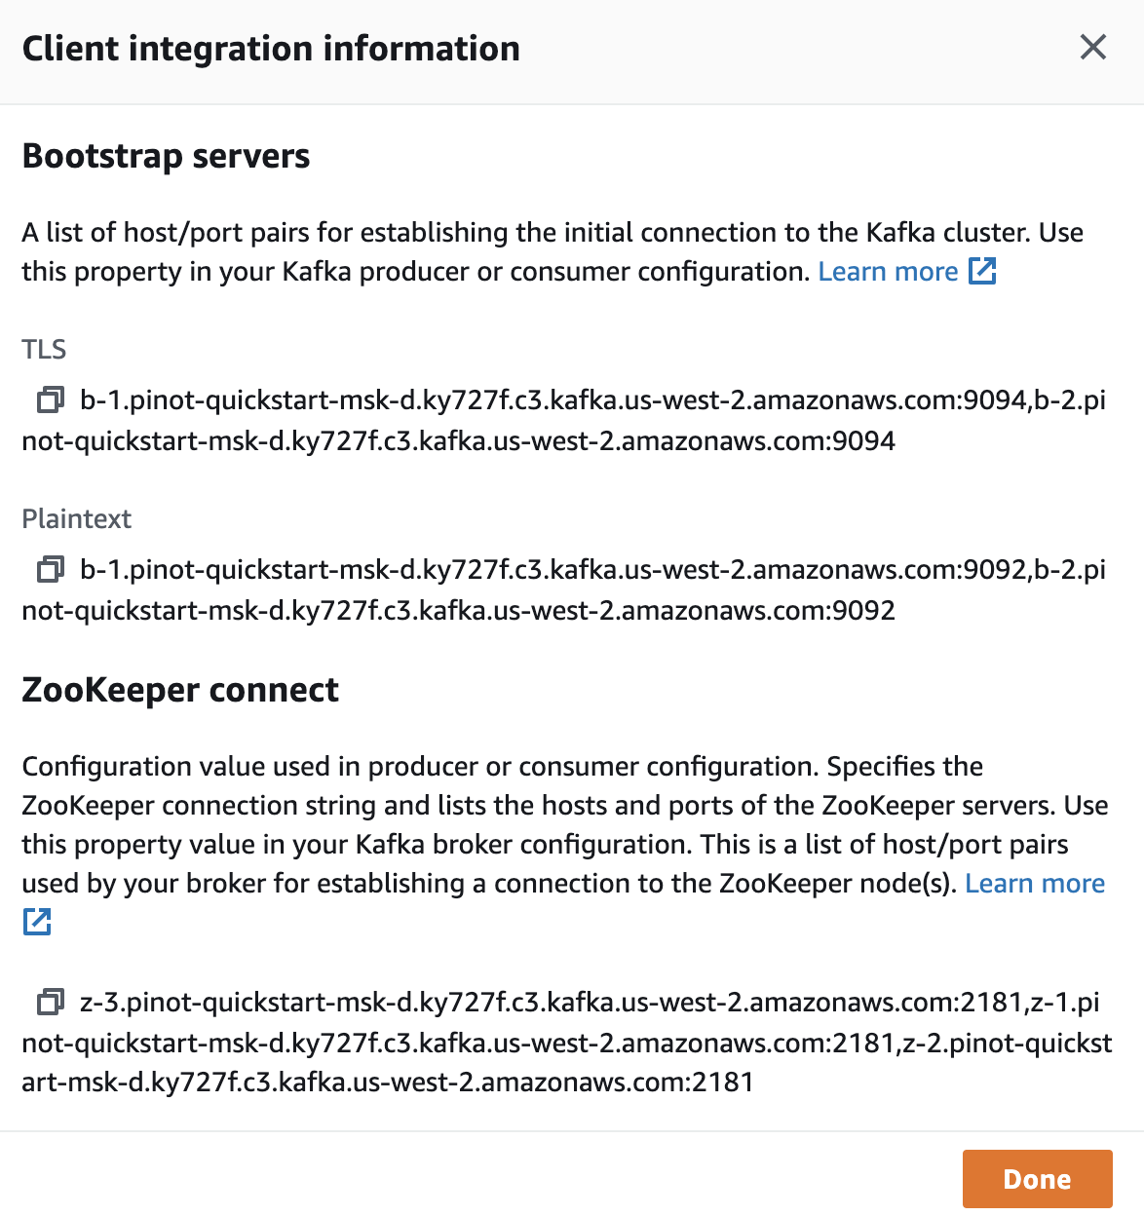Click the last ZooKeeper line ending in 2181
The image size is (1144, 1216).
(388, 1083)
